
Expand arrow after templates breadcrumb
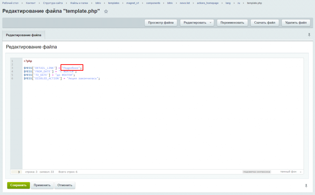tap(123, 3)
